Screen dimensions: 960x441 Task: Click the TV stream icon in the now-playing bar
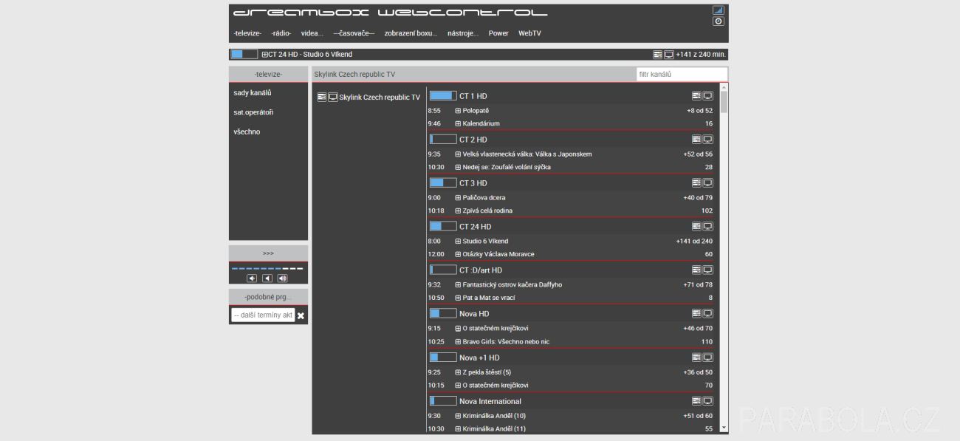click(x=669, y=54)
